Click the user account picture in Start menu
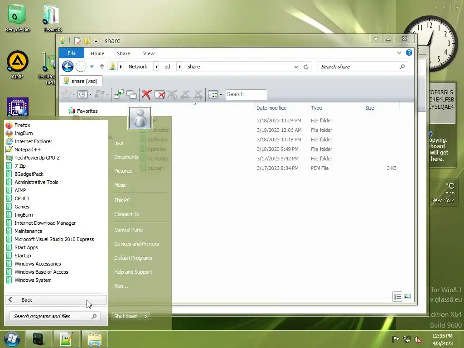Viewport: 464px width, 348px height. click(140, 118)
